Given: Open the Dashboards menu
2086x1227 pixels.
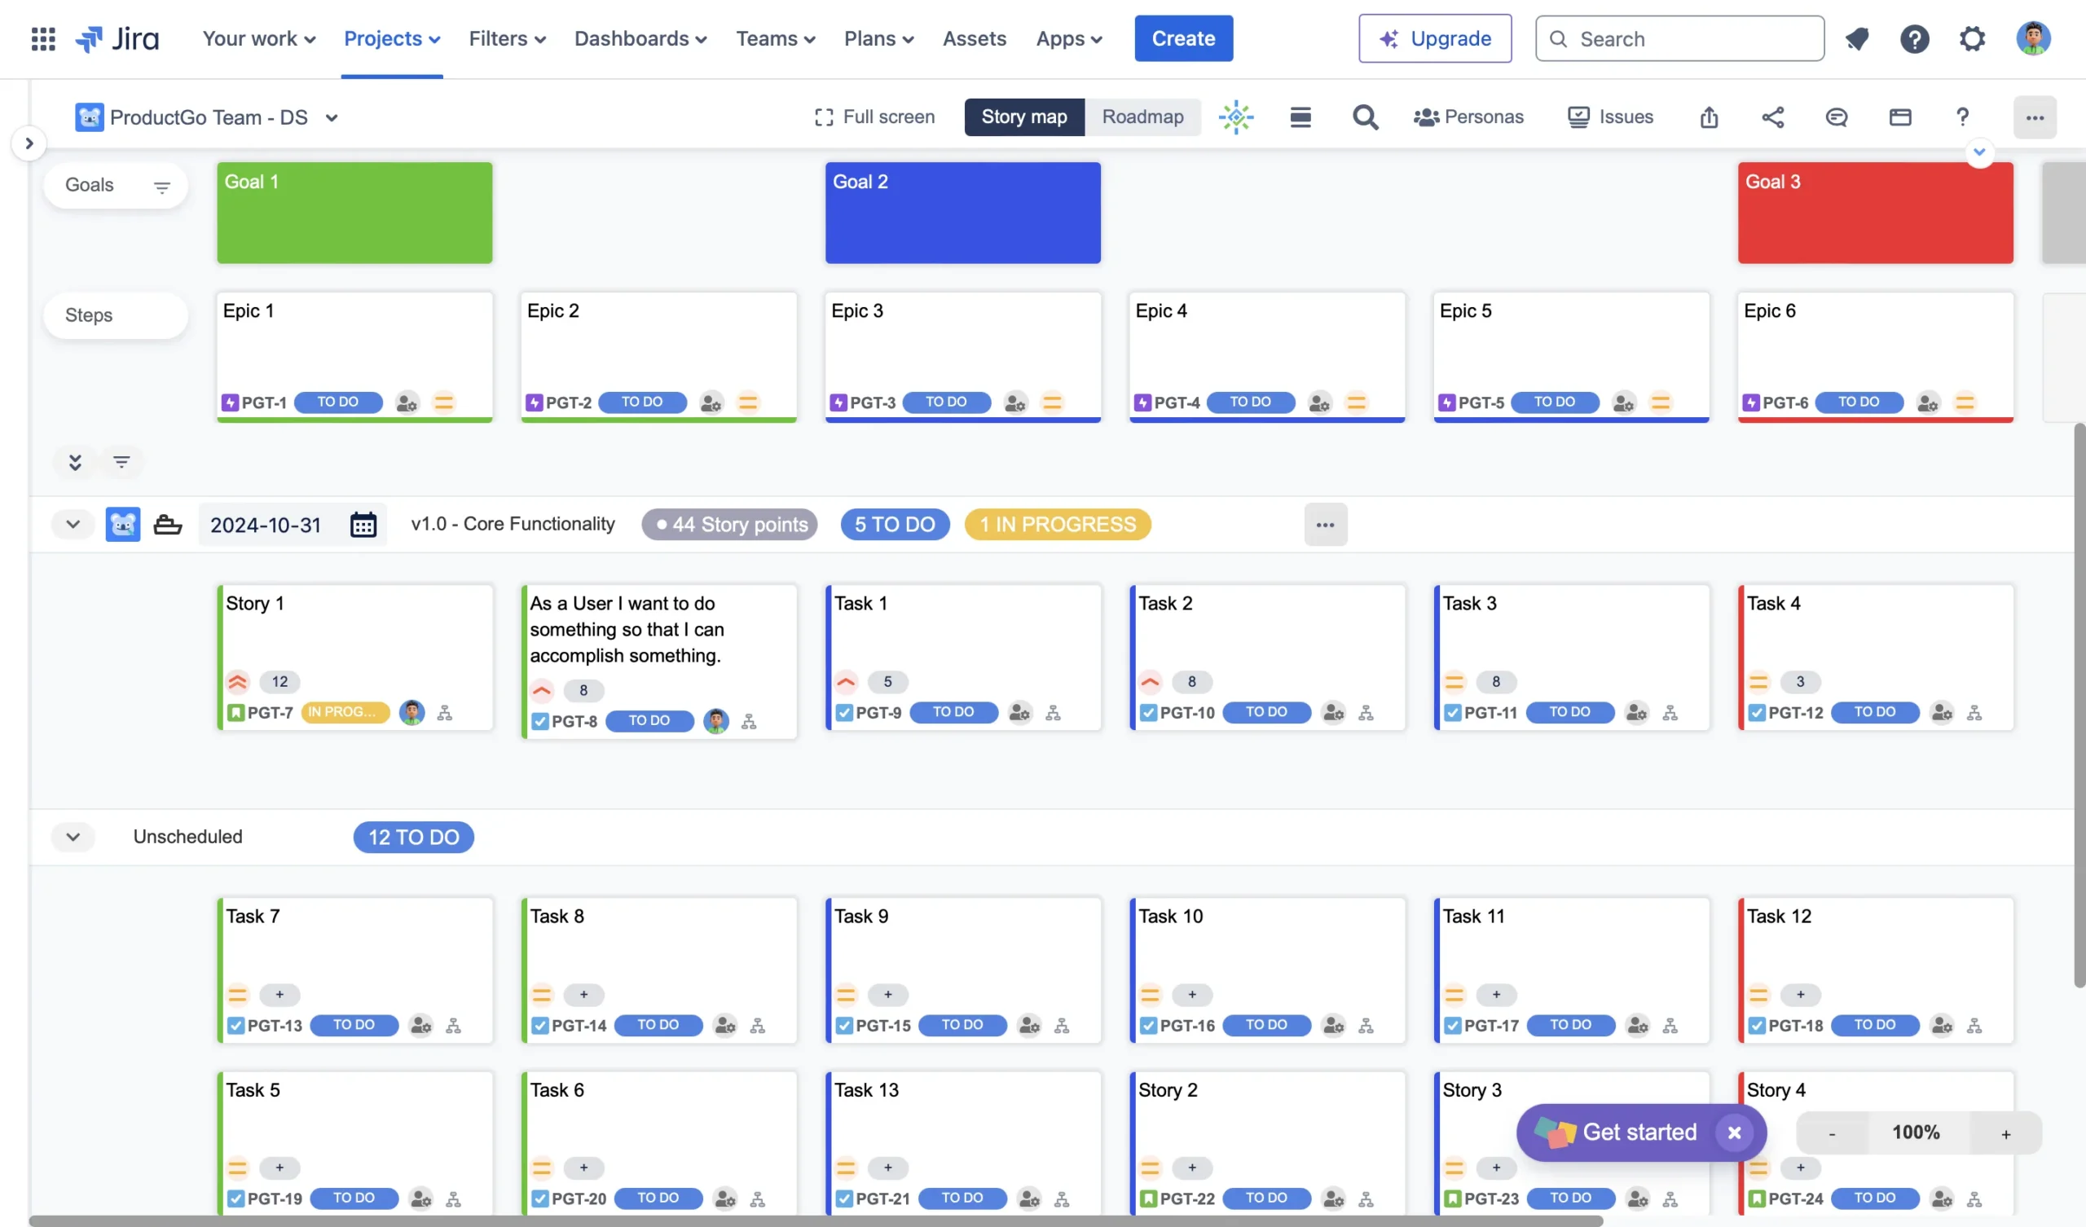Looking at the screenshot, I should click(640, 39).
